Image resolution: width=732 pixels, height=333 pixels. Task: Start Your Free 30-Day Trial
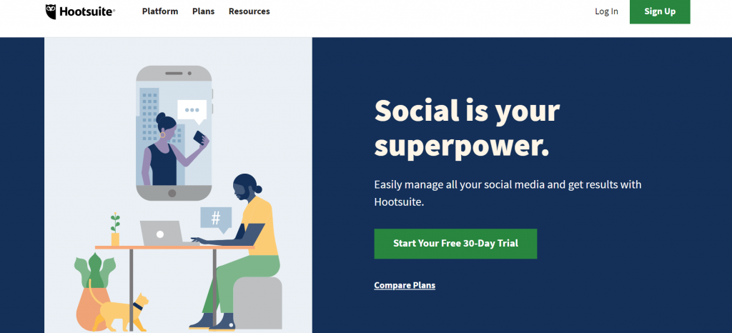(x=455, y=244)
